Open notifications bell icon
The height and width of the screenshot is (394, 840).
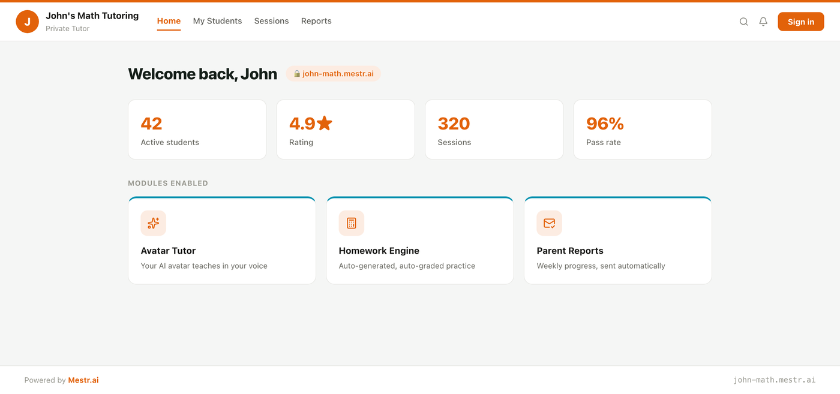[763, 22]
